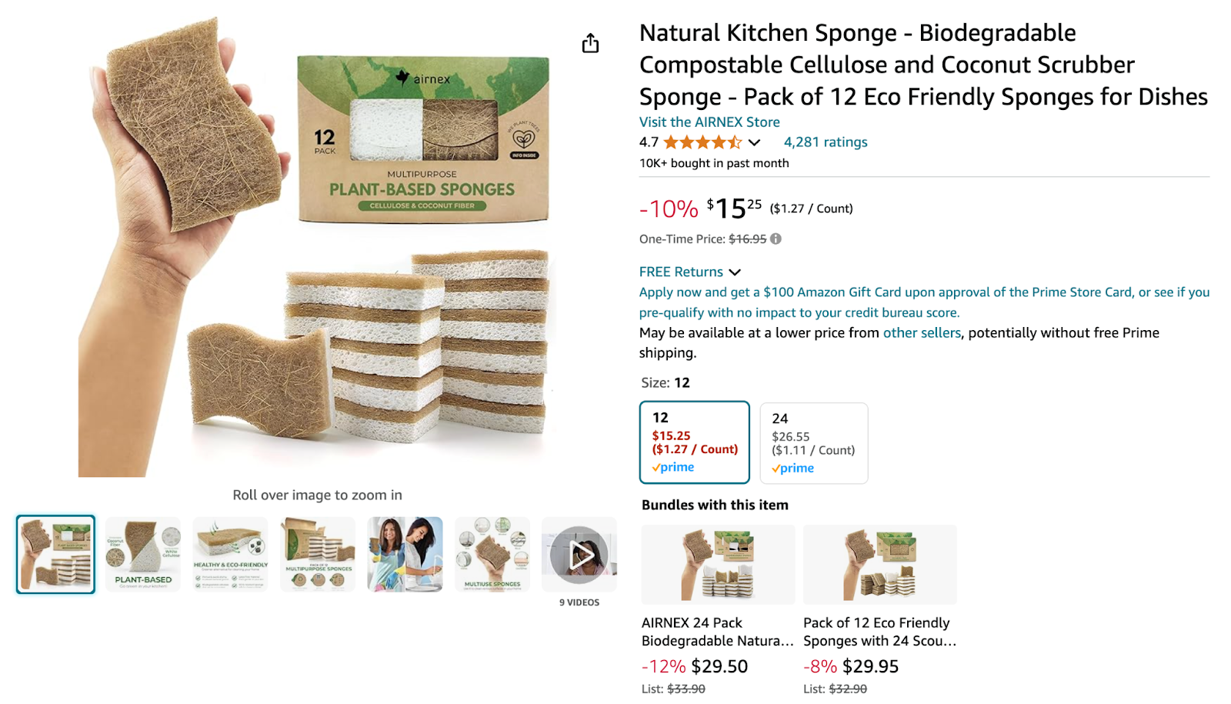Viewport: 1231px width, 704px height.
Task: Click the share icon
Action: [590, 44]
